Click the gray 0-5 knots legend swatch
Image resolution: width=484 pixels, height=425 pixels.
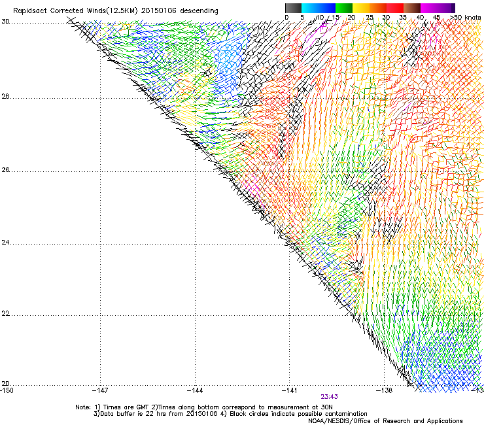click(293, 8)
